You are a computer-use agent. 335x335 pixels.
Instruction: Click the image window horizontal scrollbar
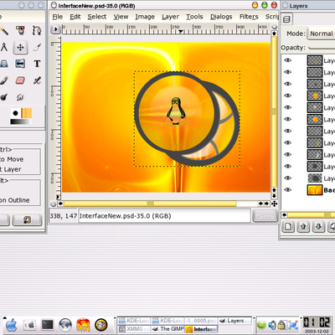tap(150, 204)
